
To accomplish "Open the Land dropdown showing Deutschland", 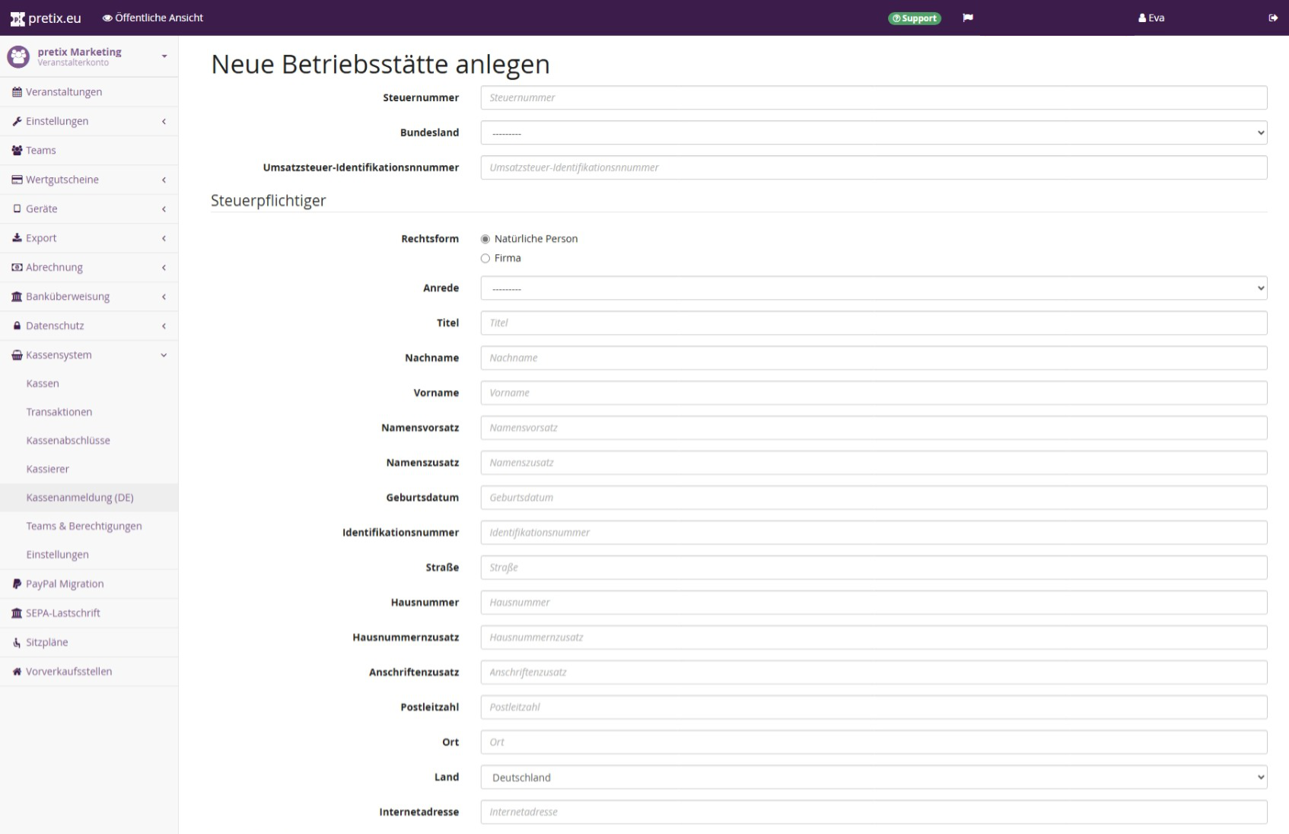I will [873, 777].
